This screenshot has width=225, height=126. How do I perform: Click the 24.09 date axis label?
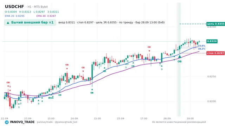[x=74, y=118]
